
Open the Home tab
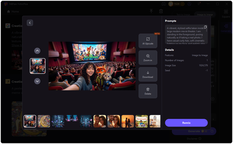13,12
